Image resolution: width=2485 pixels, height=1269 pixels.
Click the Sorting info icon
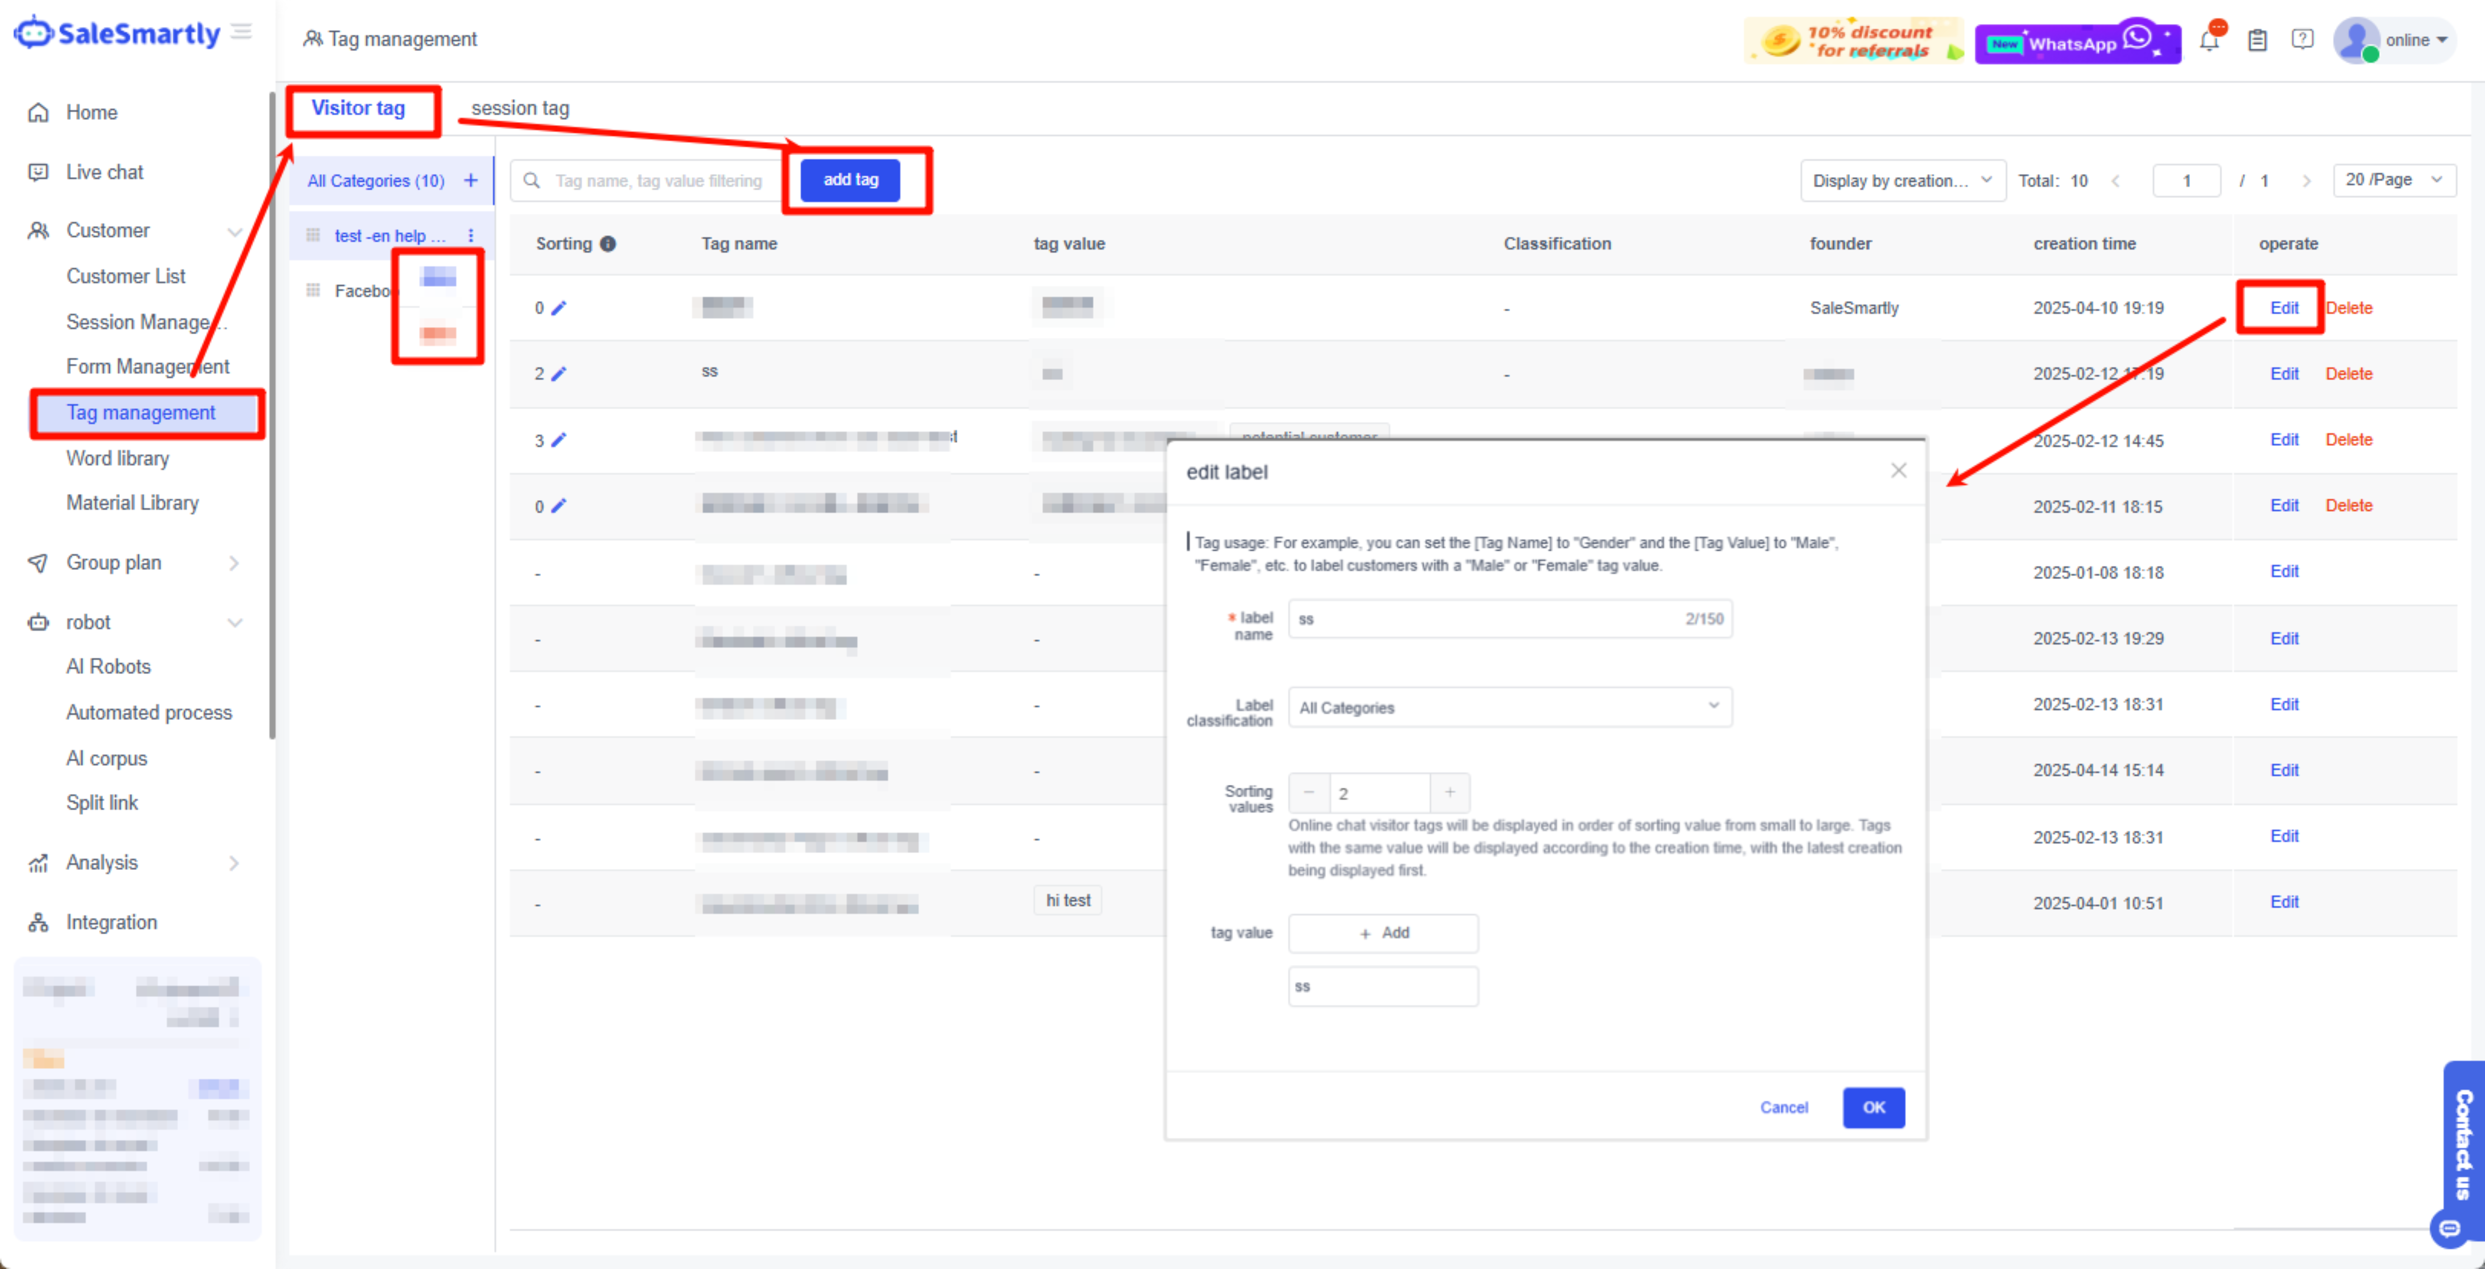coord(608,244)
